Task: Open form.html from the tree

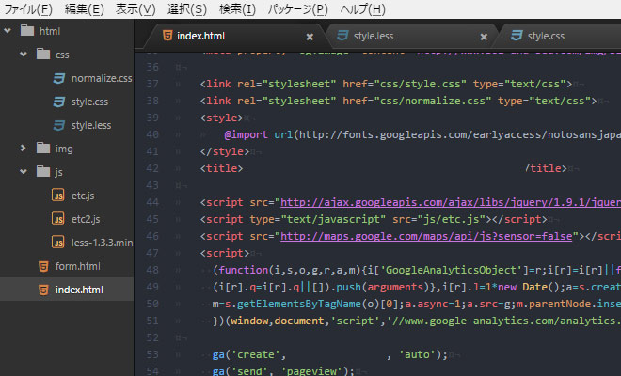Action: point(77,266)
